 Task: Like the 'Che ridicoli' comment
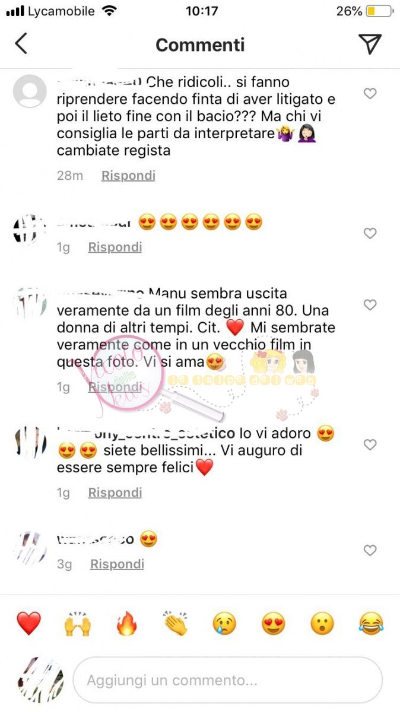pos(370,94)
